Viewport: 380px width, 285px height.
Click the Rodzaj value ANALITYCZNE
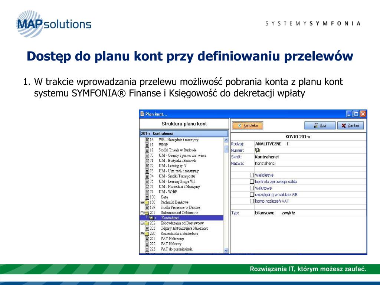(x=268, y=144)
